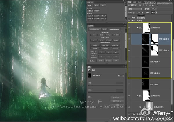Click the Prepare button in Raya Pro

[x=108, y=61]
